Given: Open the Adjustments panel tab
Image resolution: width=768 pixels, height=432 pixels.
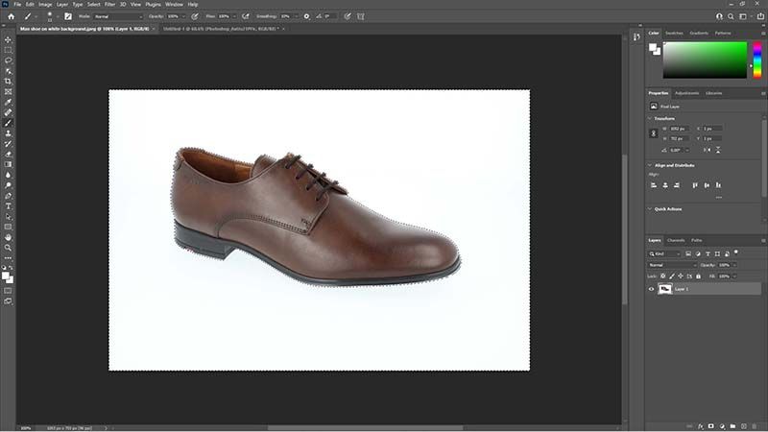Looking at the screenshot, I should point(686,93).
